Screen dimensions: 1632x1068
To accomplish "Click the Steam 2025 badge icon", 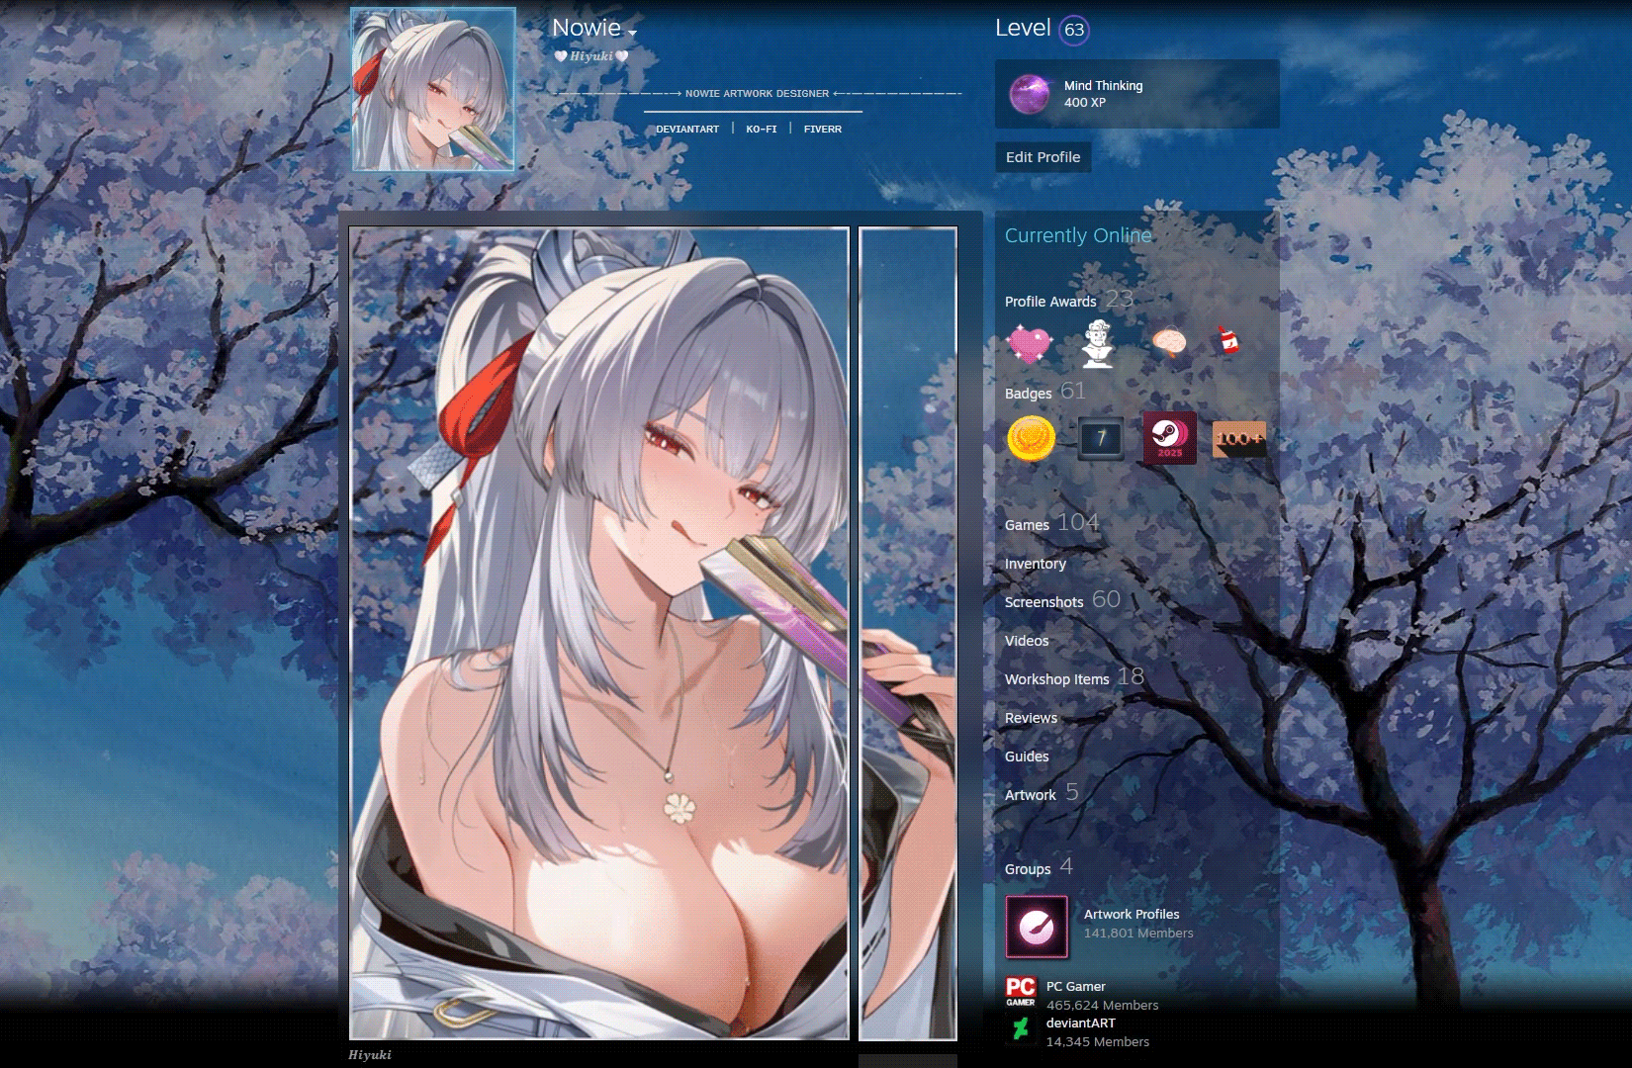I will (x=1169, y=437).
